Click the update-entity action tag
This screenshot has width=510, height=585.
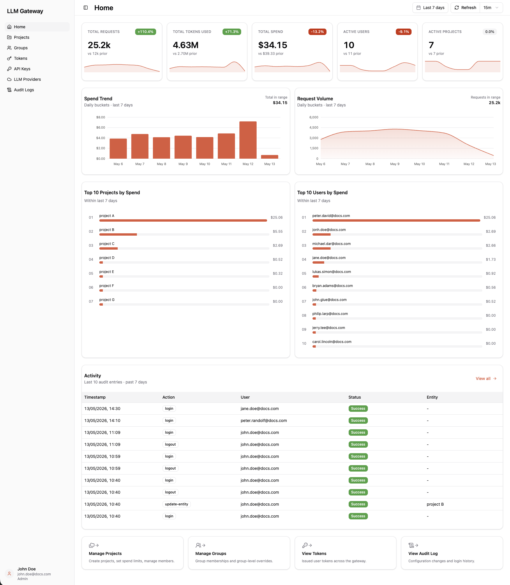tap(177, 504)
